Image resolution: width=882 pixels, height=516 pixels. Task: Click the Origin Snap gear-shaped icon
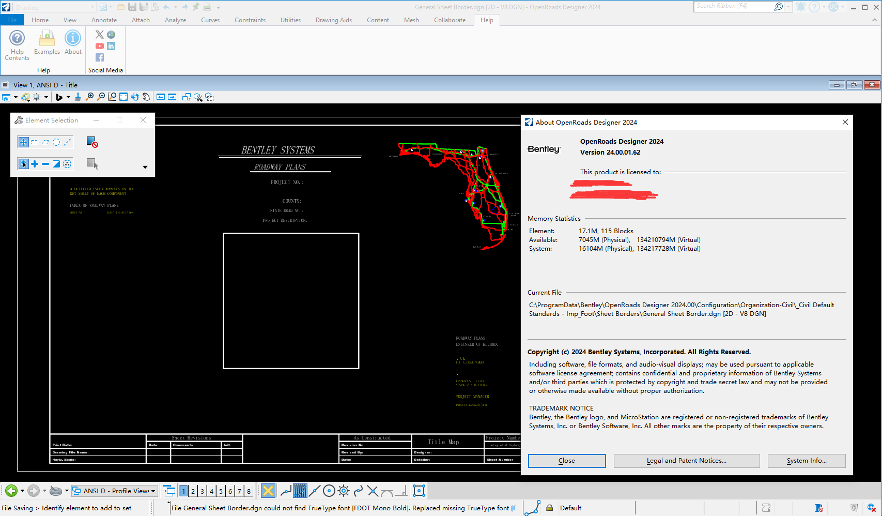344,491
